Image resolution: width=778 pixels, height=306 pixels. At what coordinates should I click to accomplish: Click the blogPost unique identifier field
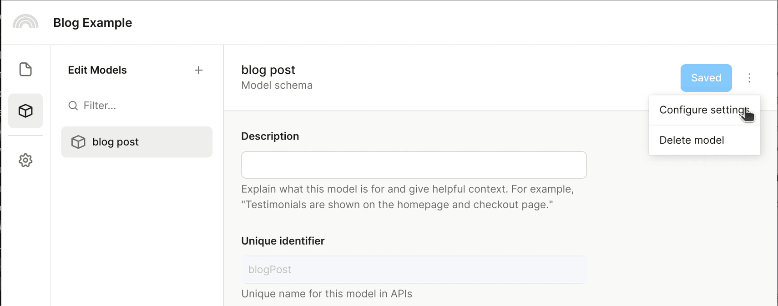tap(413, 270)
